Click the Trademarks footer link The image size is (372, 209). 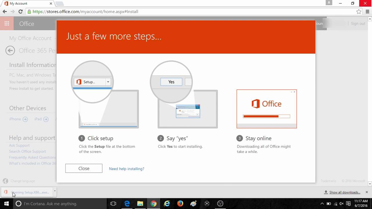[328, 181]
